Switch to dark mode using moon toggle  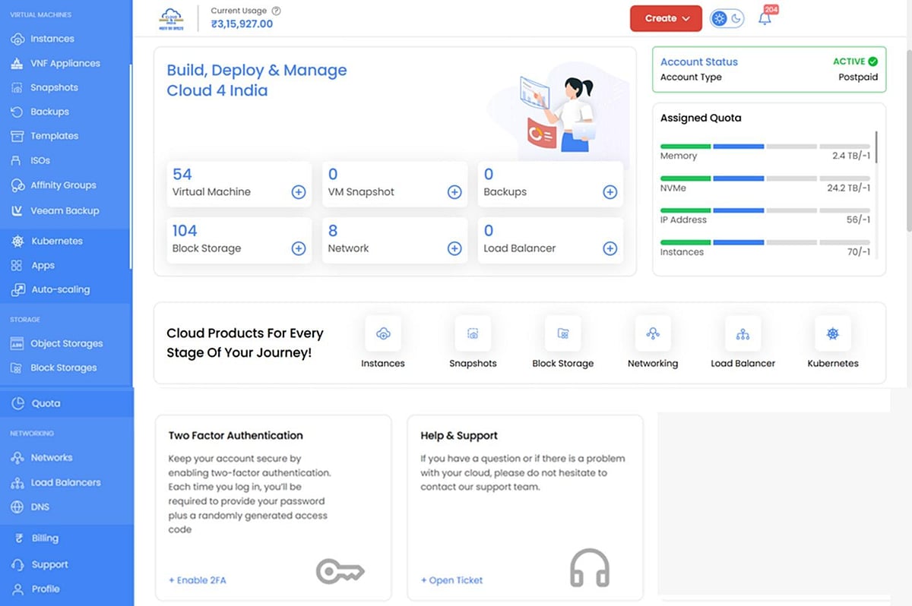click(734, 17)
